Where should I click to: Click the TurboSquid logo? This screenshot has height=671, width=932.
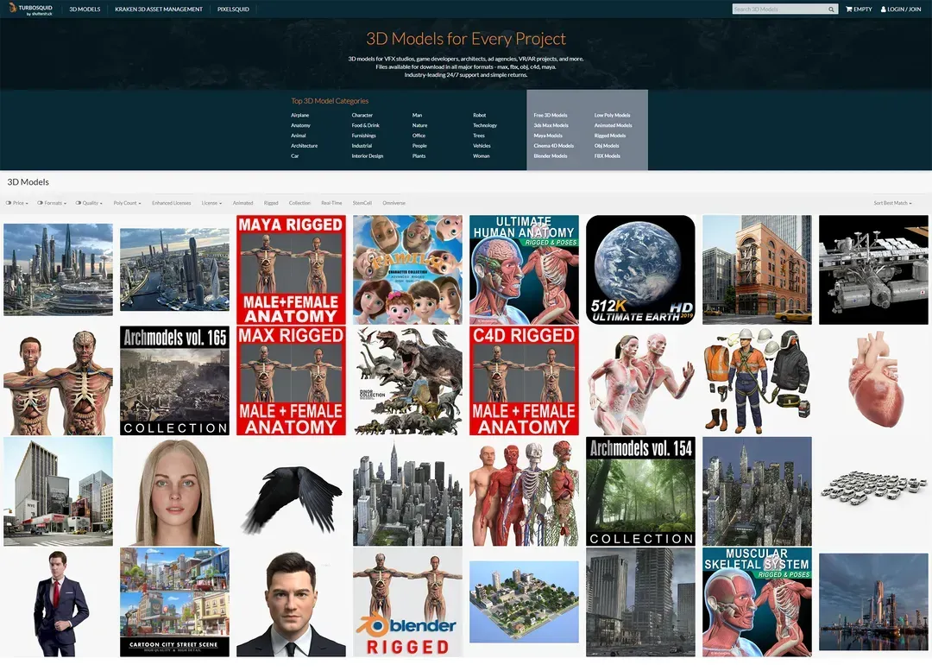click(30, 9)
